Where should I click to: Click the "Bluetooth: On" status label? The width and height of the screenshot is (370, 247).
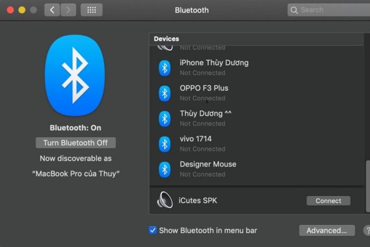[76, 128]
